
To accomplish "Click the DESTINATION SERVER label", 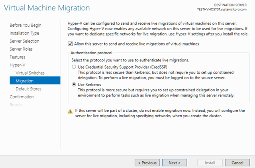I will 230,5.
